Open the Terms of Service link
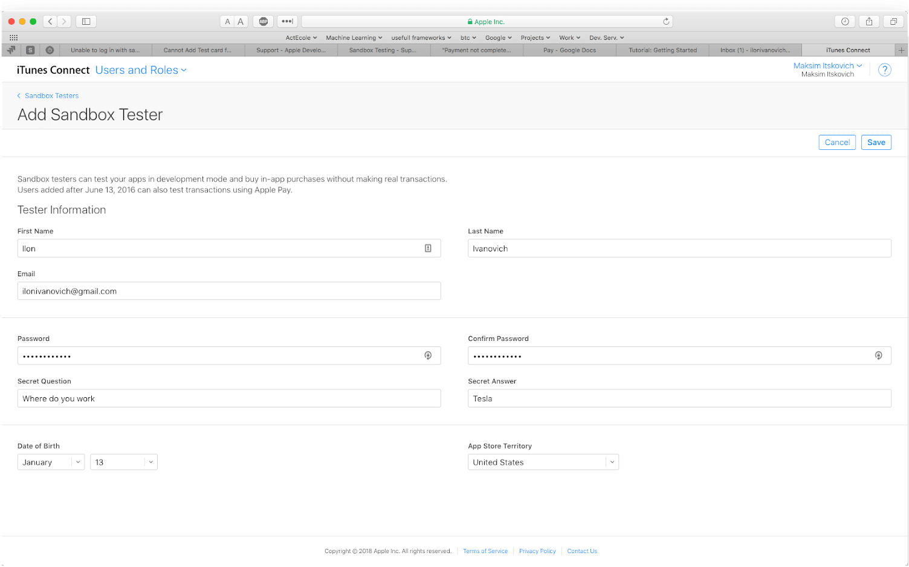The width and height of the screenshot is (909, 567). click(485, 551)
